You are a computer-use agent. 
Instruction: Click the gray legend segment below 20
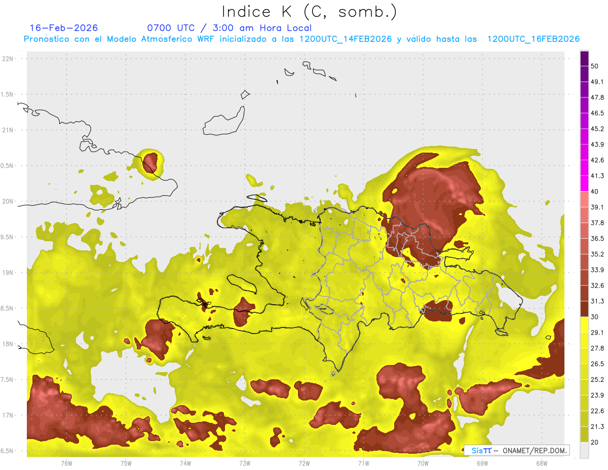point(585,450)
